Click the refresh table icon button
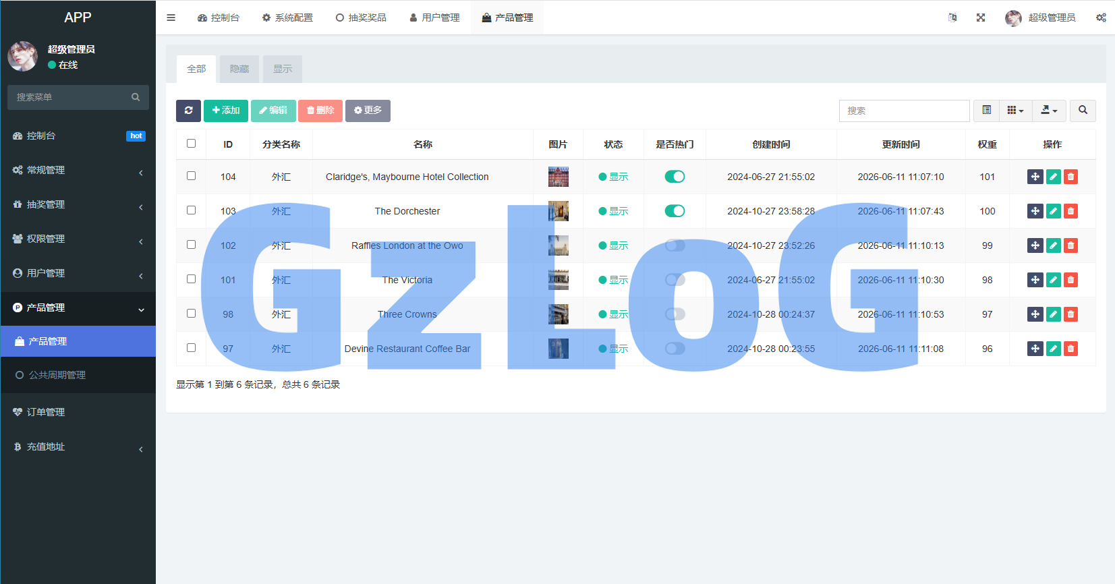The image size is (1115, 584). [188, 111]
